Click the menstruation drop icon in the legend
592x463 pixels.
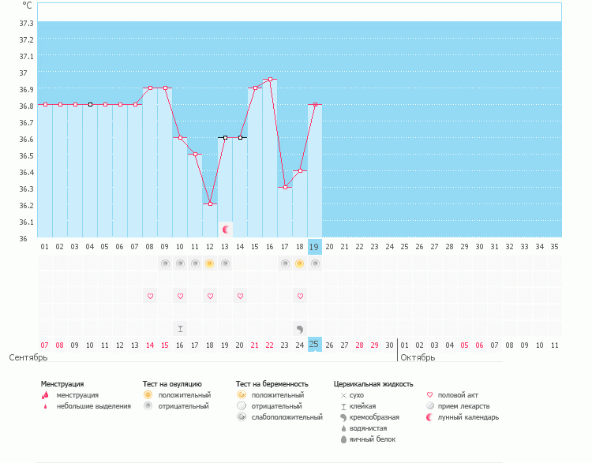[x=45, y=395]
